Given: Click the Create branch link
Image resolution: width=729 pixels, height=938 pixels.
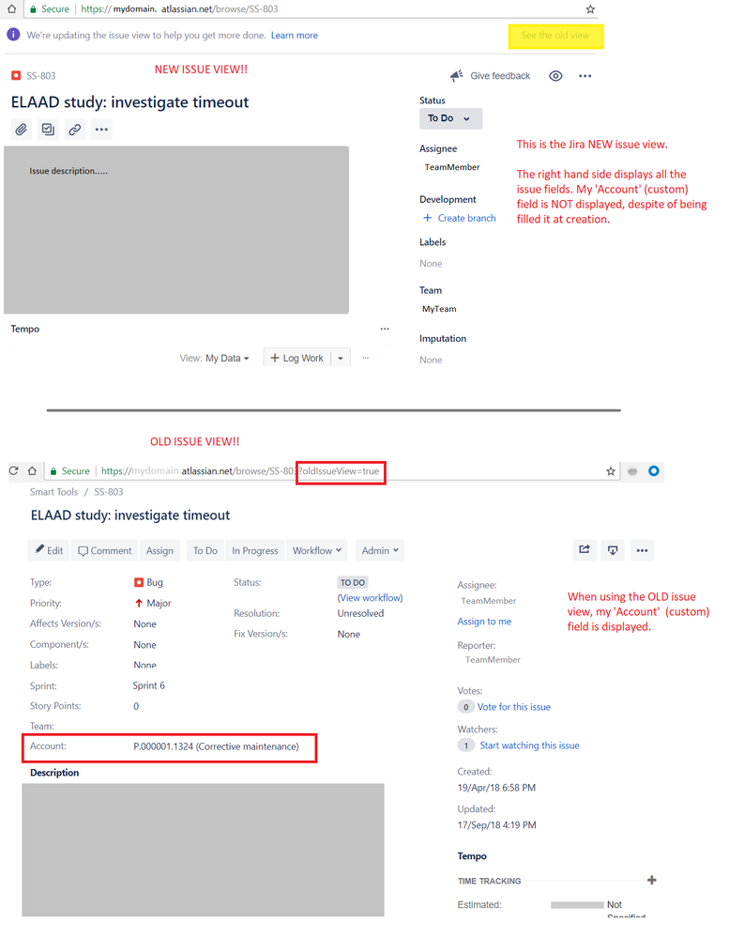Looking at the screenshot, I should pos(460,219).
